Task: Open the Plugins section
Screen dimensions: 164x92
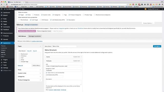Action: 5,60
